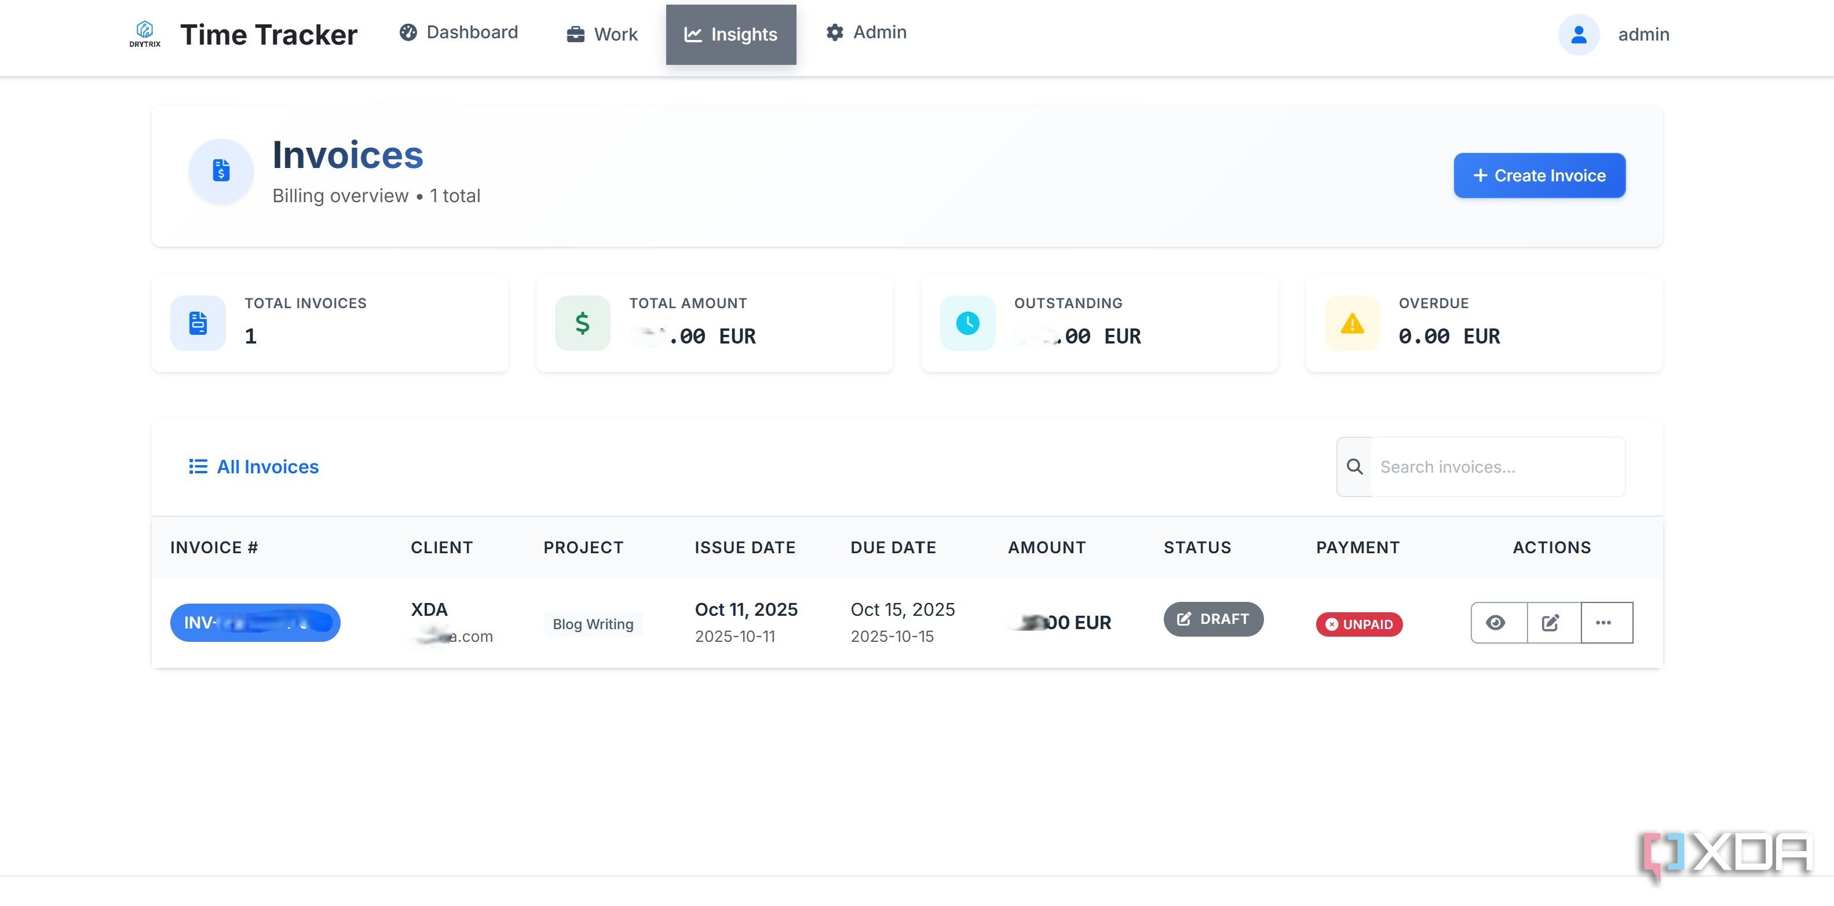Focus the Search invoices field

(x=1498, y=467)
